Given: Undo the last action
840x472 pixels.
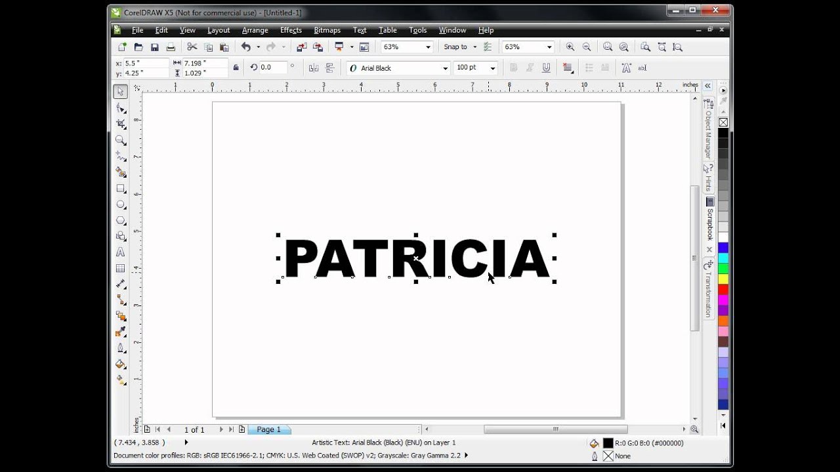Looking at the screenshot, I should click(x=245, y=47).
